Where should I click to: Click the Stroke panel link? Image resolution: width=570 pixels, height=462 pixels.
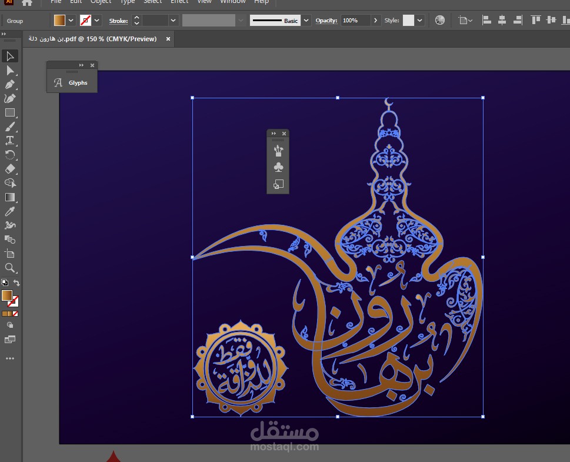coord(118,21)
